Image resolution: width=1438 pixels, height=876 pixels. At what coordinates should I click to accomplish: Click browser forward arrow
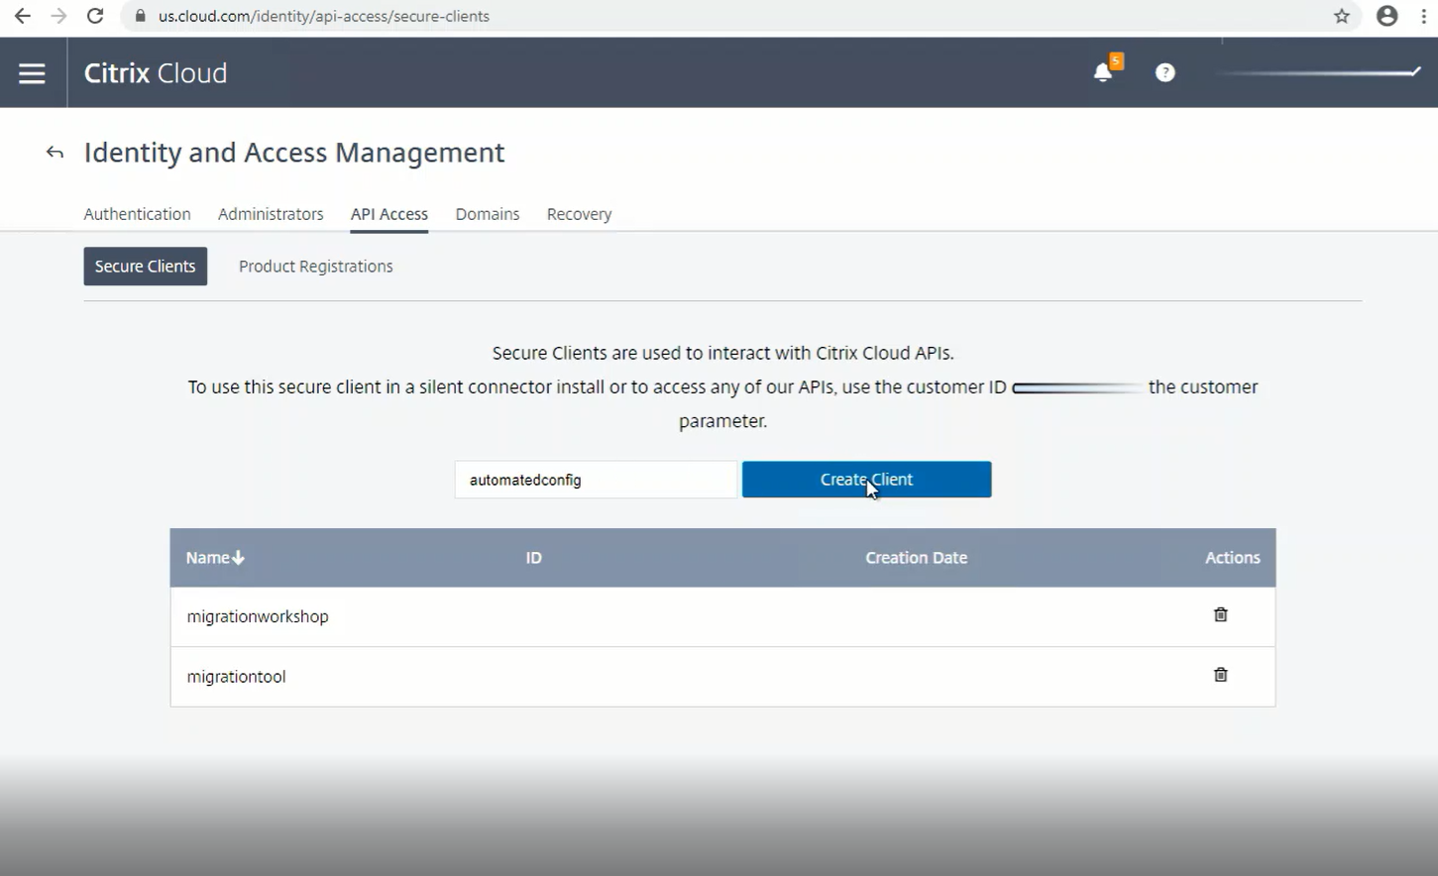pos(58,16)
